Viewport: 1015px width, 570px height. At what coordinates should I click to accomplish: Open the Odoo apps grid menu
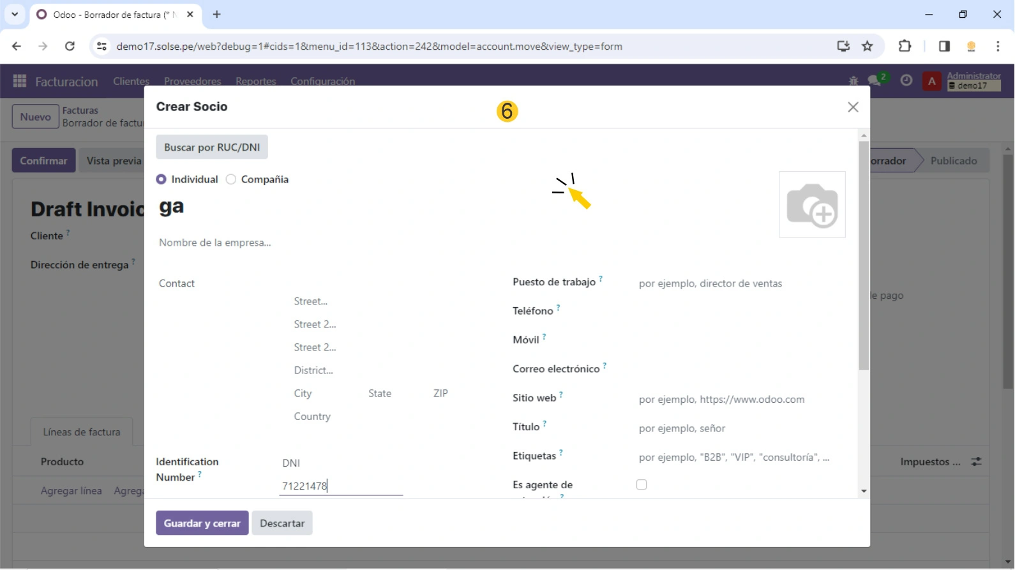click(20, 81)
